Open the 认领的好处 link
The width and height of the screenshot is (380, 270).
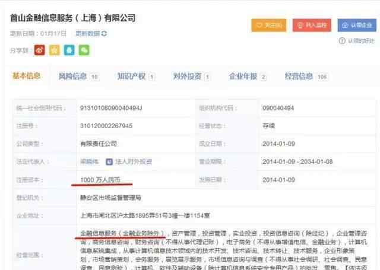click(x=361, y=41)
